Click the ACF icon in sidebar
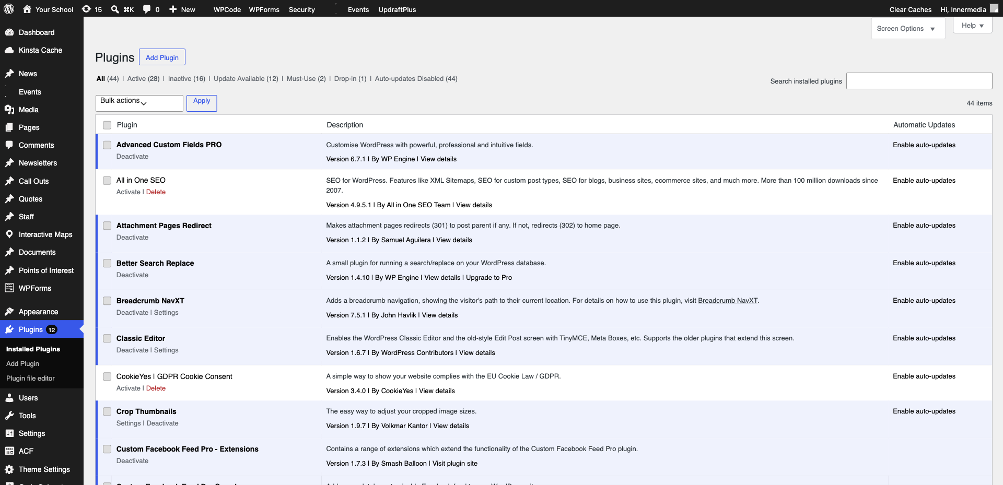The height and width of the screenshot is (485, 1003). [9, 451]
